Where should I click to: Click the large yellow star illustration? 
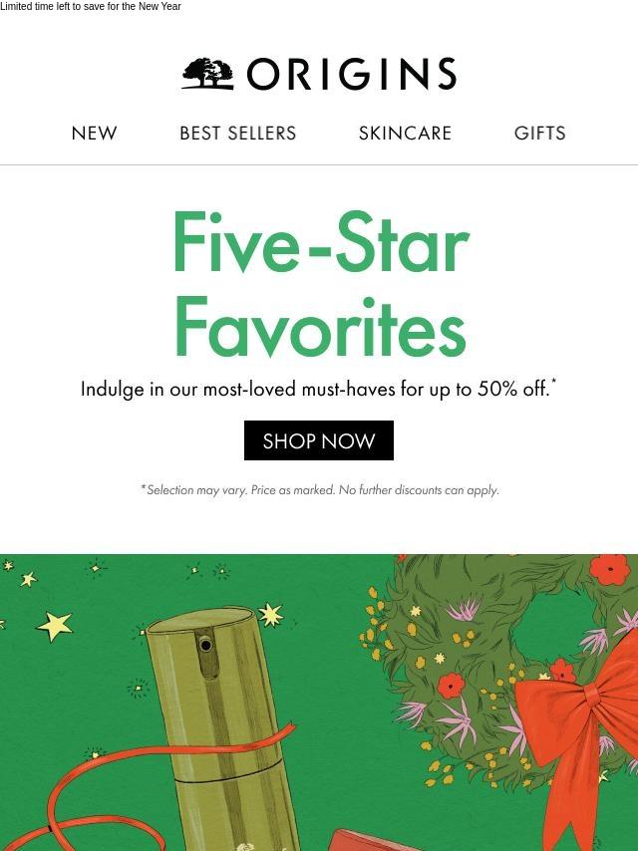[x=54, y=626]
